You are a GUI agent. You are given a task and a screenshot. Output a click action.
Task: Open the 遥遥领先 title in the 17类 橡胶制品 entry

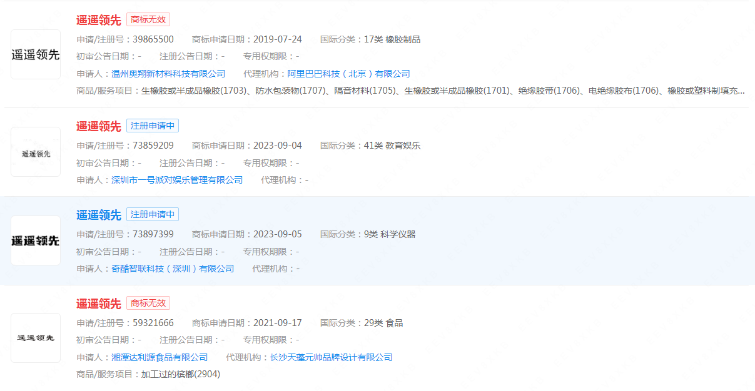click(98, 20)
